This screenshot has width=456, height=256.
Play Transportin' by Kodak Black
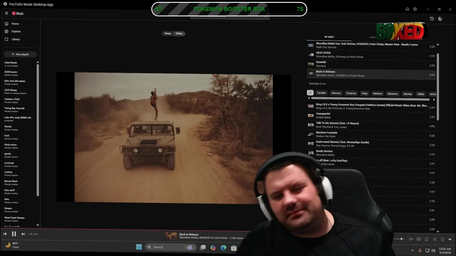(x=371, y=116)
